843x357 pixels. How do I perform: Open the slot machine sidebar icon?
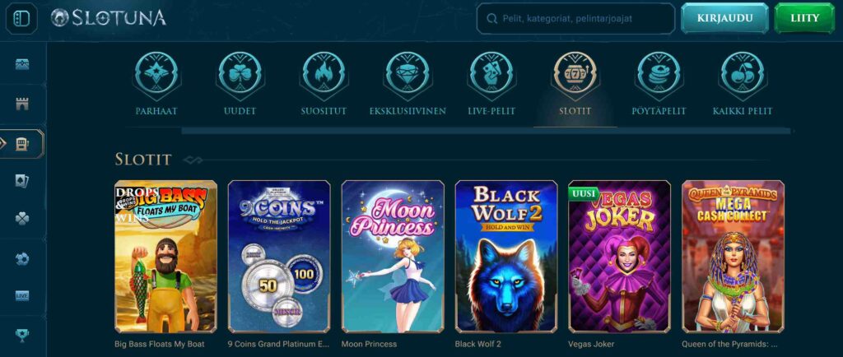[x=22, y=144]
